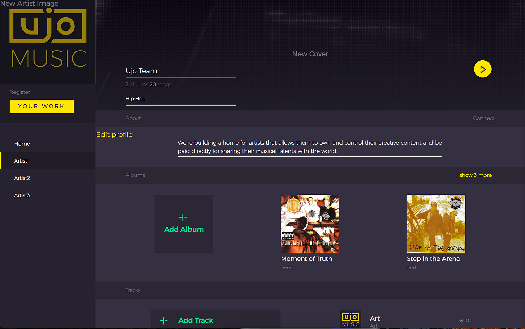Click the 1991 release year text
The width and height of the screenshot is (525, 329).
click(x=411, y=267)
